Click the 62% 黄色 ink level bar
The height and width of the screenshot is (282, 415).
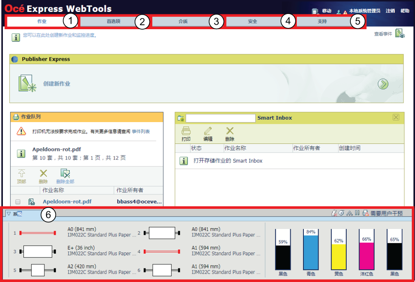[338, 250]
